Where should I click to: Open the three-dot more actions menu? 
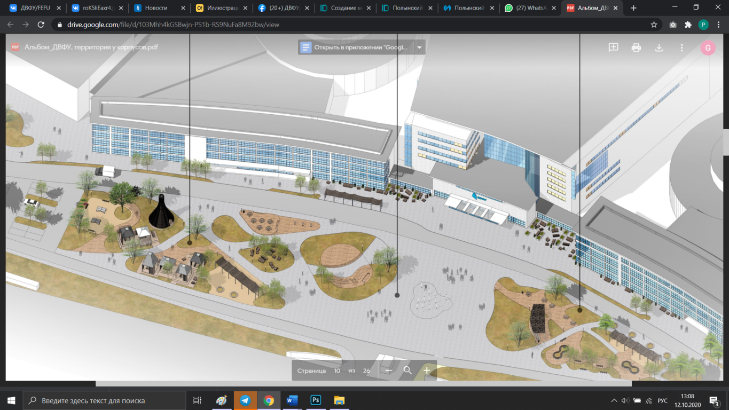681,48
